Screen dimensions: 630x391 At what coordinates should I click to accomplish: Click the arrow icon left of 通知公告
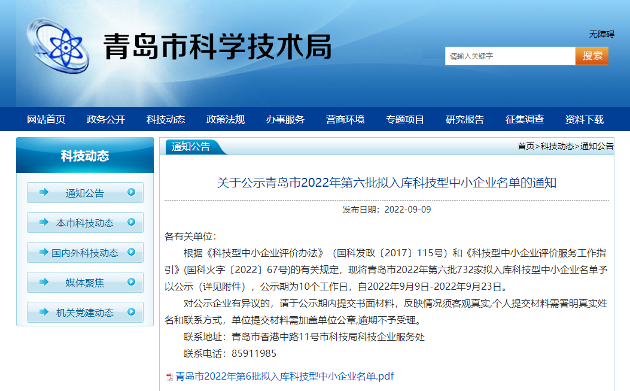(x=44, y=192)
